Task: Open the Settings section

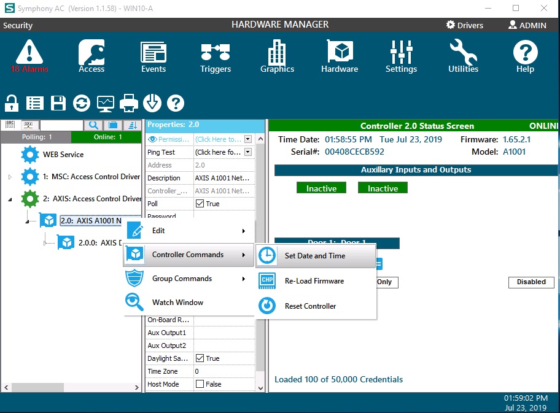Action: (x=401, y=56)
